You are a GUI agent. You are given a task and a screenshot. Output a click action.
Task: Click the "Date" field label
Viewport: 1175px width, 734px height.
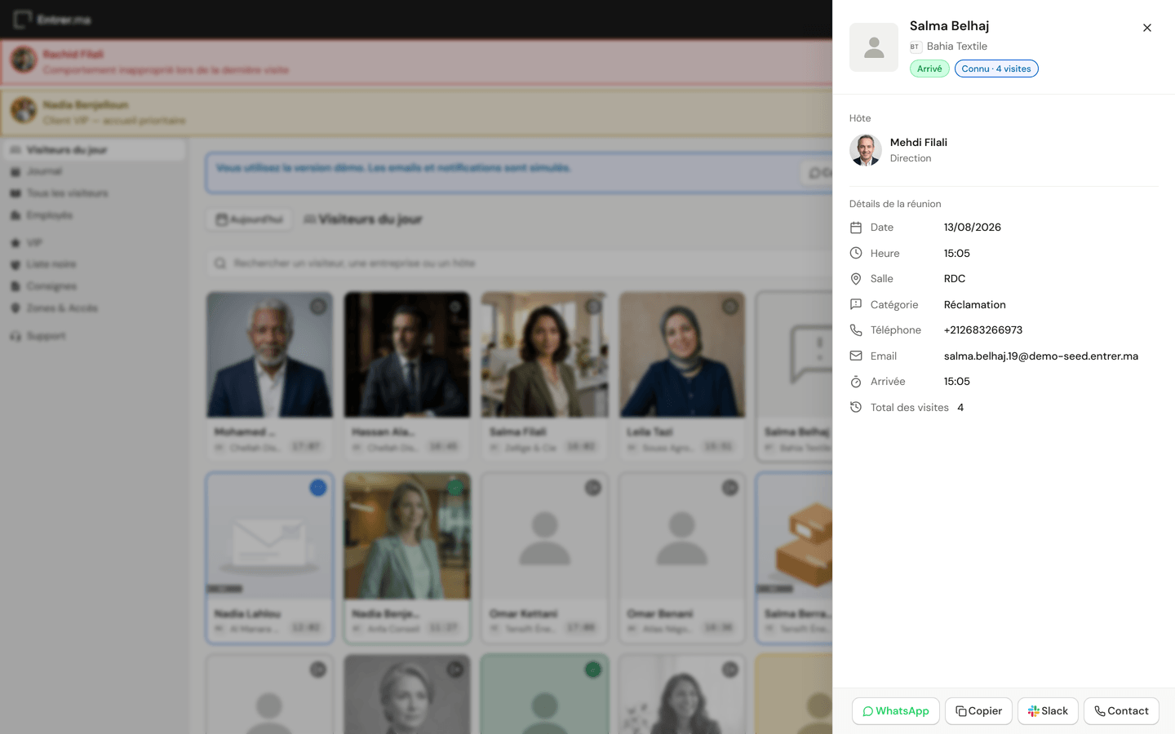(x=882, y=228)
